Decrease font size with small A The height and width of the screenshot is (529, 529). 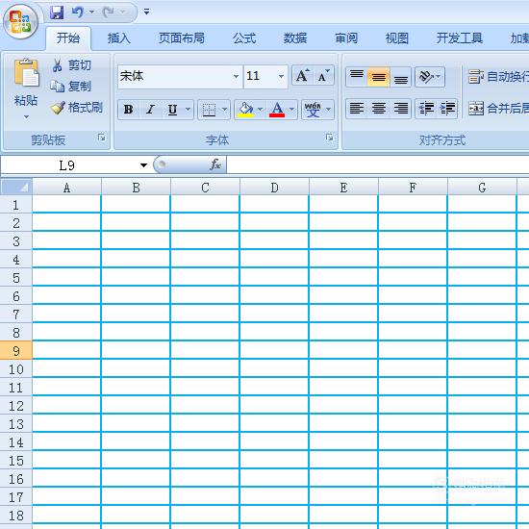323,76
